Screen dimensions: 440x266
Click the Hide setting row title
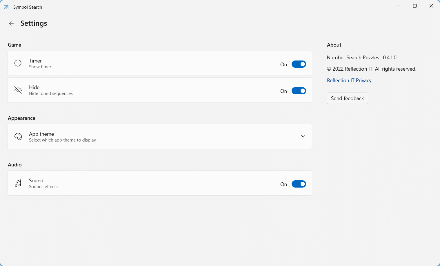pyautogui.click(x=34, y=87)
